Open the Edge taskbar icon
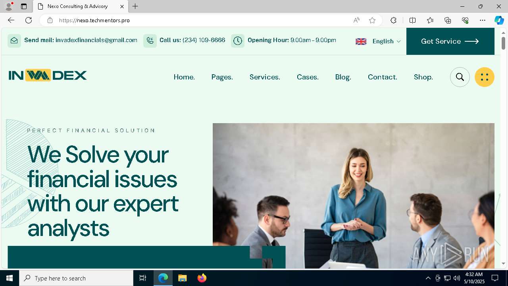The height and width of the screenshot is (286, 508). pos(163,278)
